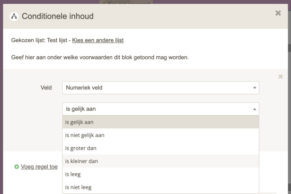Viewport: 291px width, 194px height.
Task: Click the operator combo box 'is gelijk aan'
Action: click(x=156, y=109)
